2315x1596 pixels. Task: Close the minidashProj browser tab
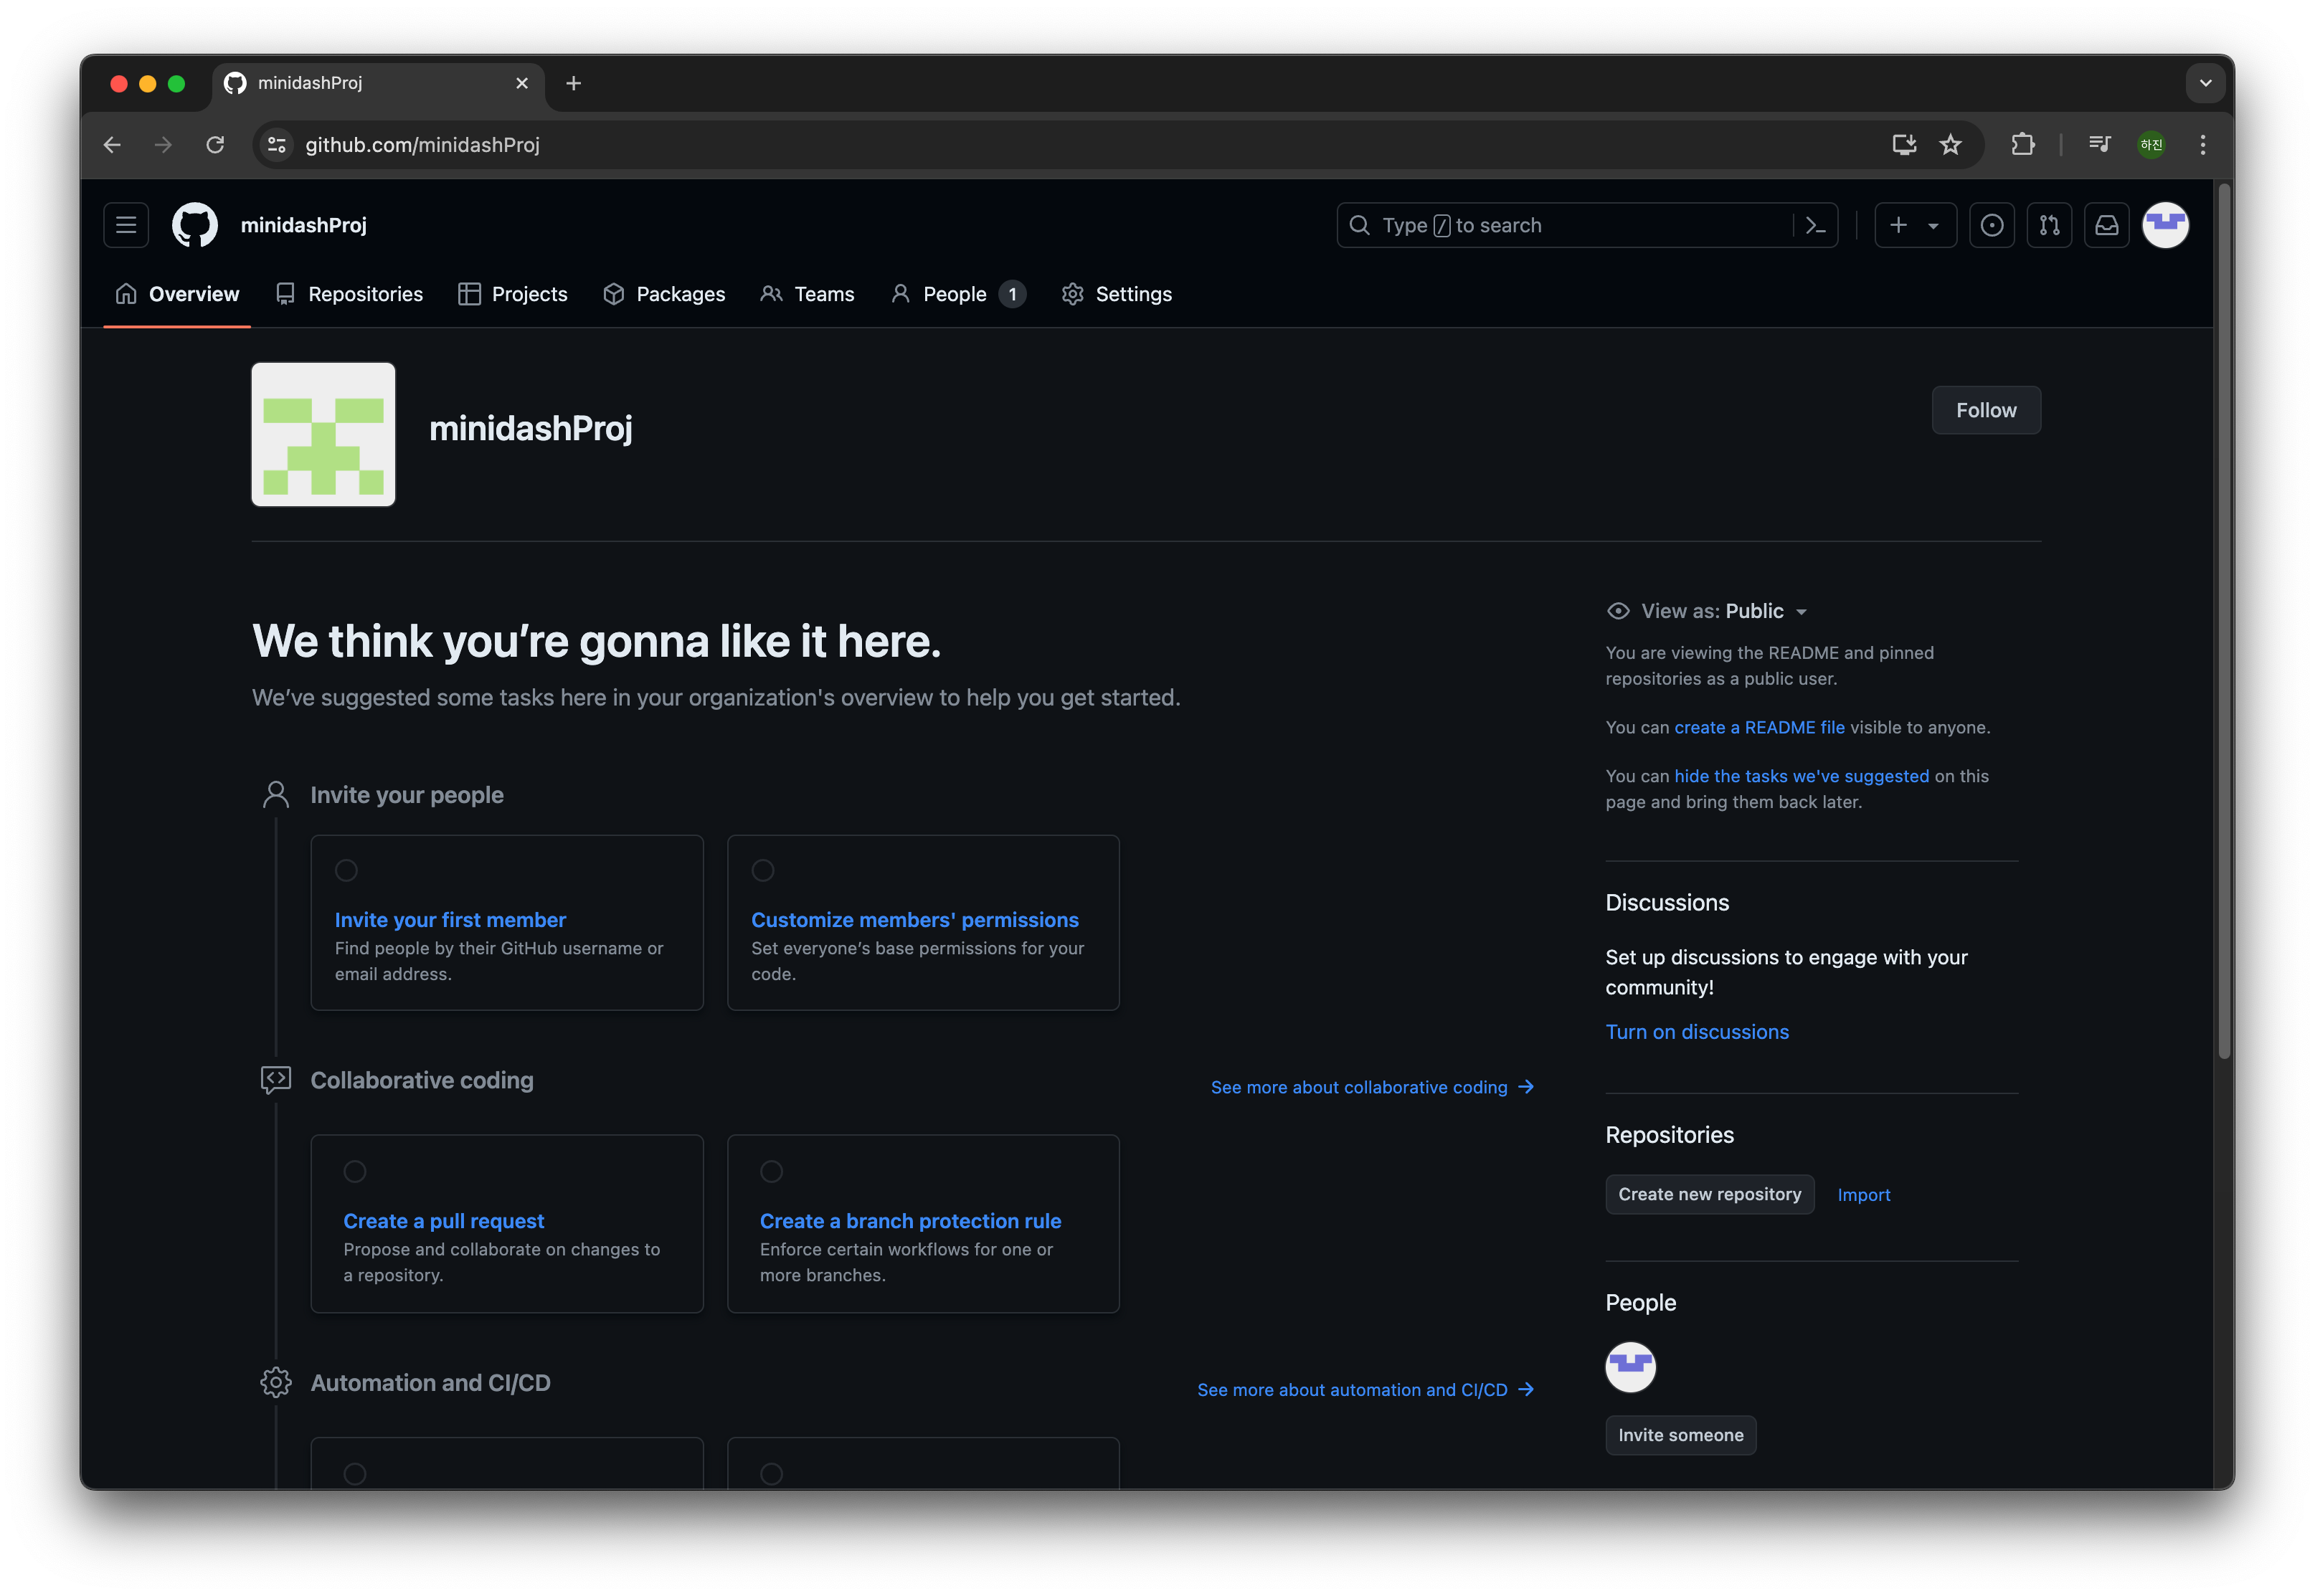[x=521, y=84]
